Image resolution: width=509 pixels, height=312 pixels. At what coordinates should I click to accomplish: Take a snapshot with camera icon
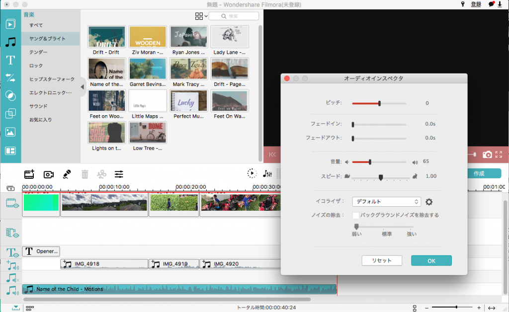(x=487, y=155)
